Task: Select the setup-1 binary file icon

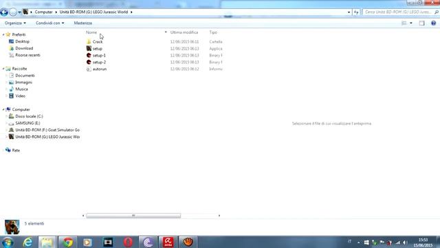Action: 89,55
